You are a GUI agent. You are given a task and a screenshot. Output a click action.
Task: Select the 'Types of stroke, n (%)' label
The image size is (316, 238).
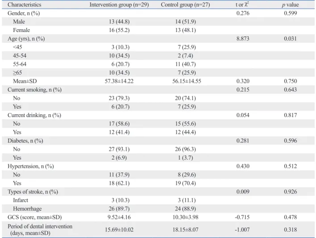click(33, 192)
